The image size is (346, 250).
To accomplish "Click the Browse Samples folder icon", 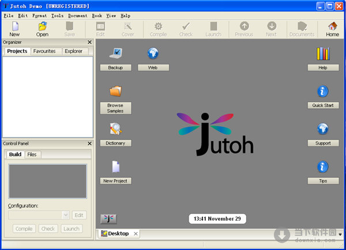I will click(116, 91).
